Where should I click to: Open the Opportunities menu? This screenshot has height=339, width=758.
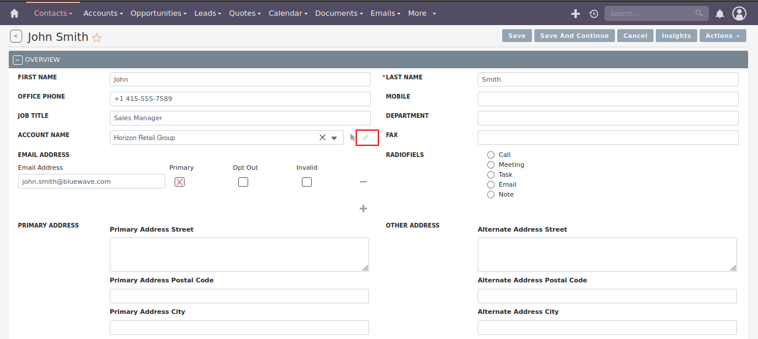point(158,13)
